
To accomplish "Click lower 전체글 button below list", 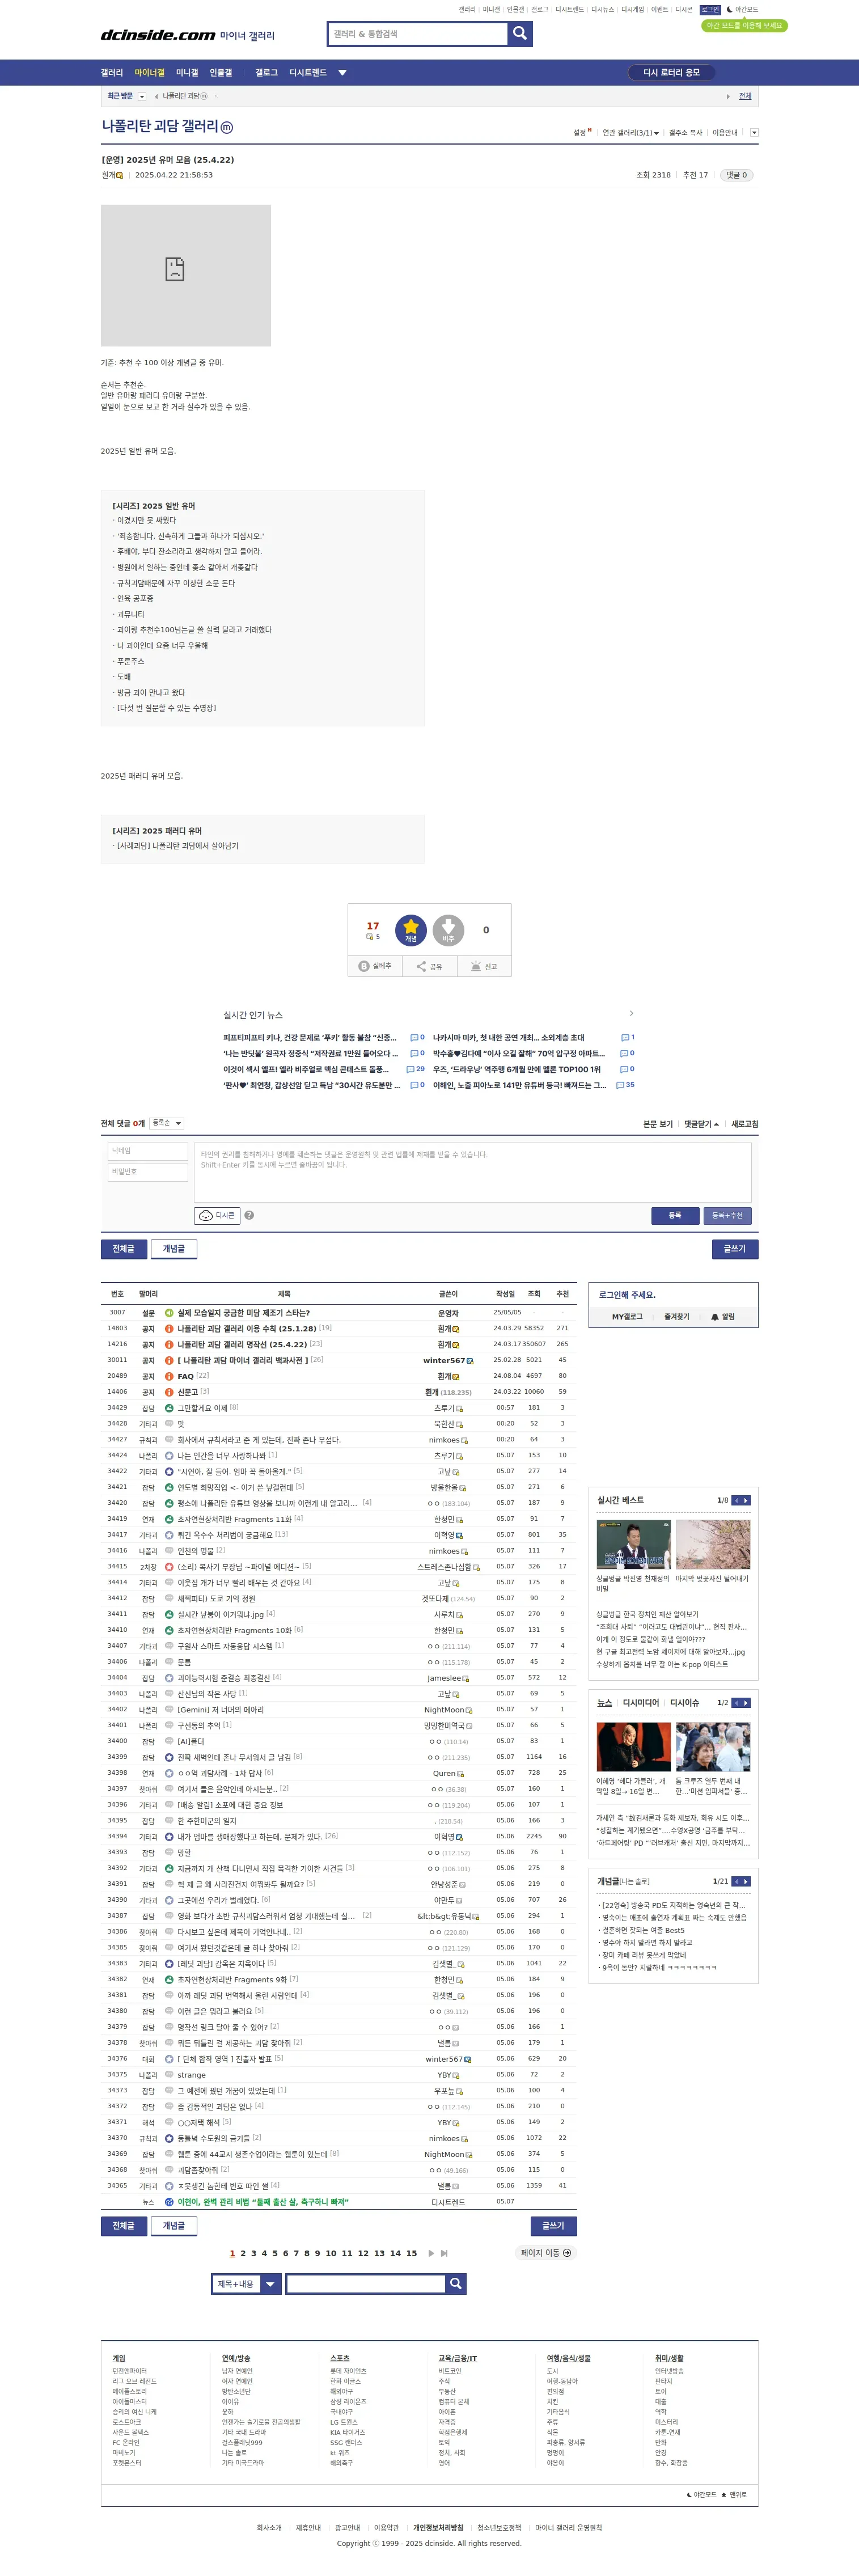I will coord(123,2225).
